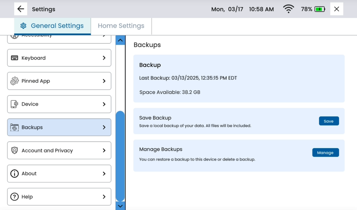Viewport: 357px width, 210px height.
Task: Click the Device icon in the list
Action: click(x=14, y=104)
